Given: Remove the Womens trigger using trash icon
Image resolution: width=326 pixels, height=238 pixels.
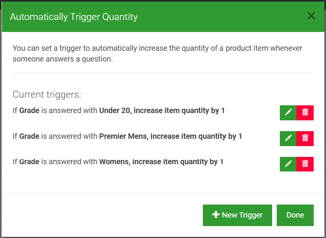Looking at the screenshot, I should click(305, 164).
